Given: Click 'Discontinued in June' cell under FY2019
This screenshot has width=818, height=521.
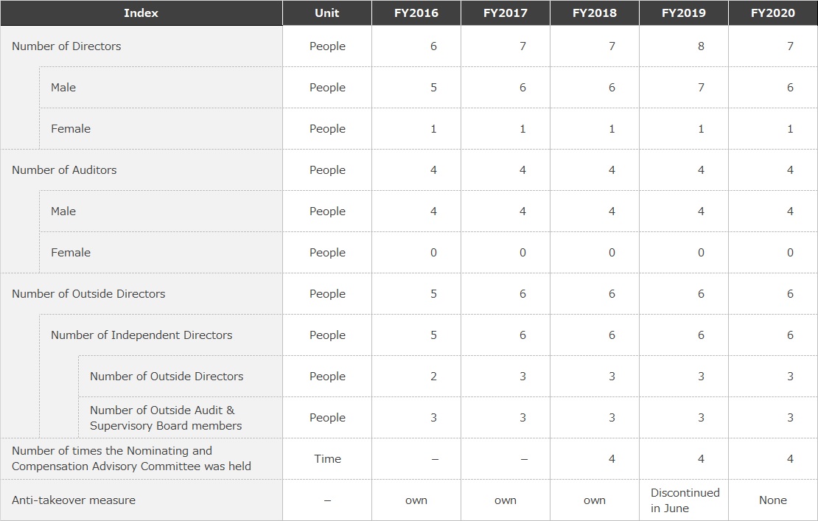Looking at the screenshot, I should [685, 500].
